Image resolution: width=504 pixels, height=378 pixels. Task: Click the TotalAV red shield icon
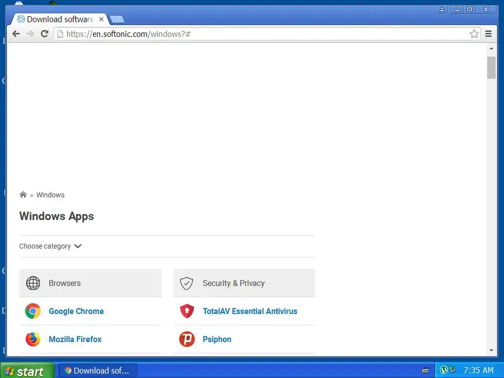(187, 311)
